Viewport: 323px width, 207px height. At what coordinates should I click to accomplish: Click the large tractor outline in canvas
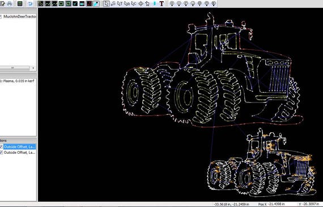(x=211, y=71)
